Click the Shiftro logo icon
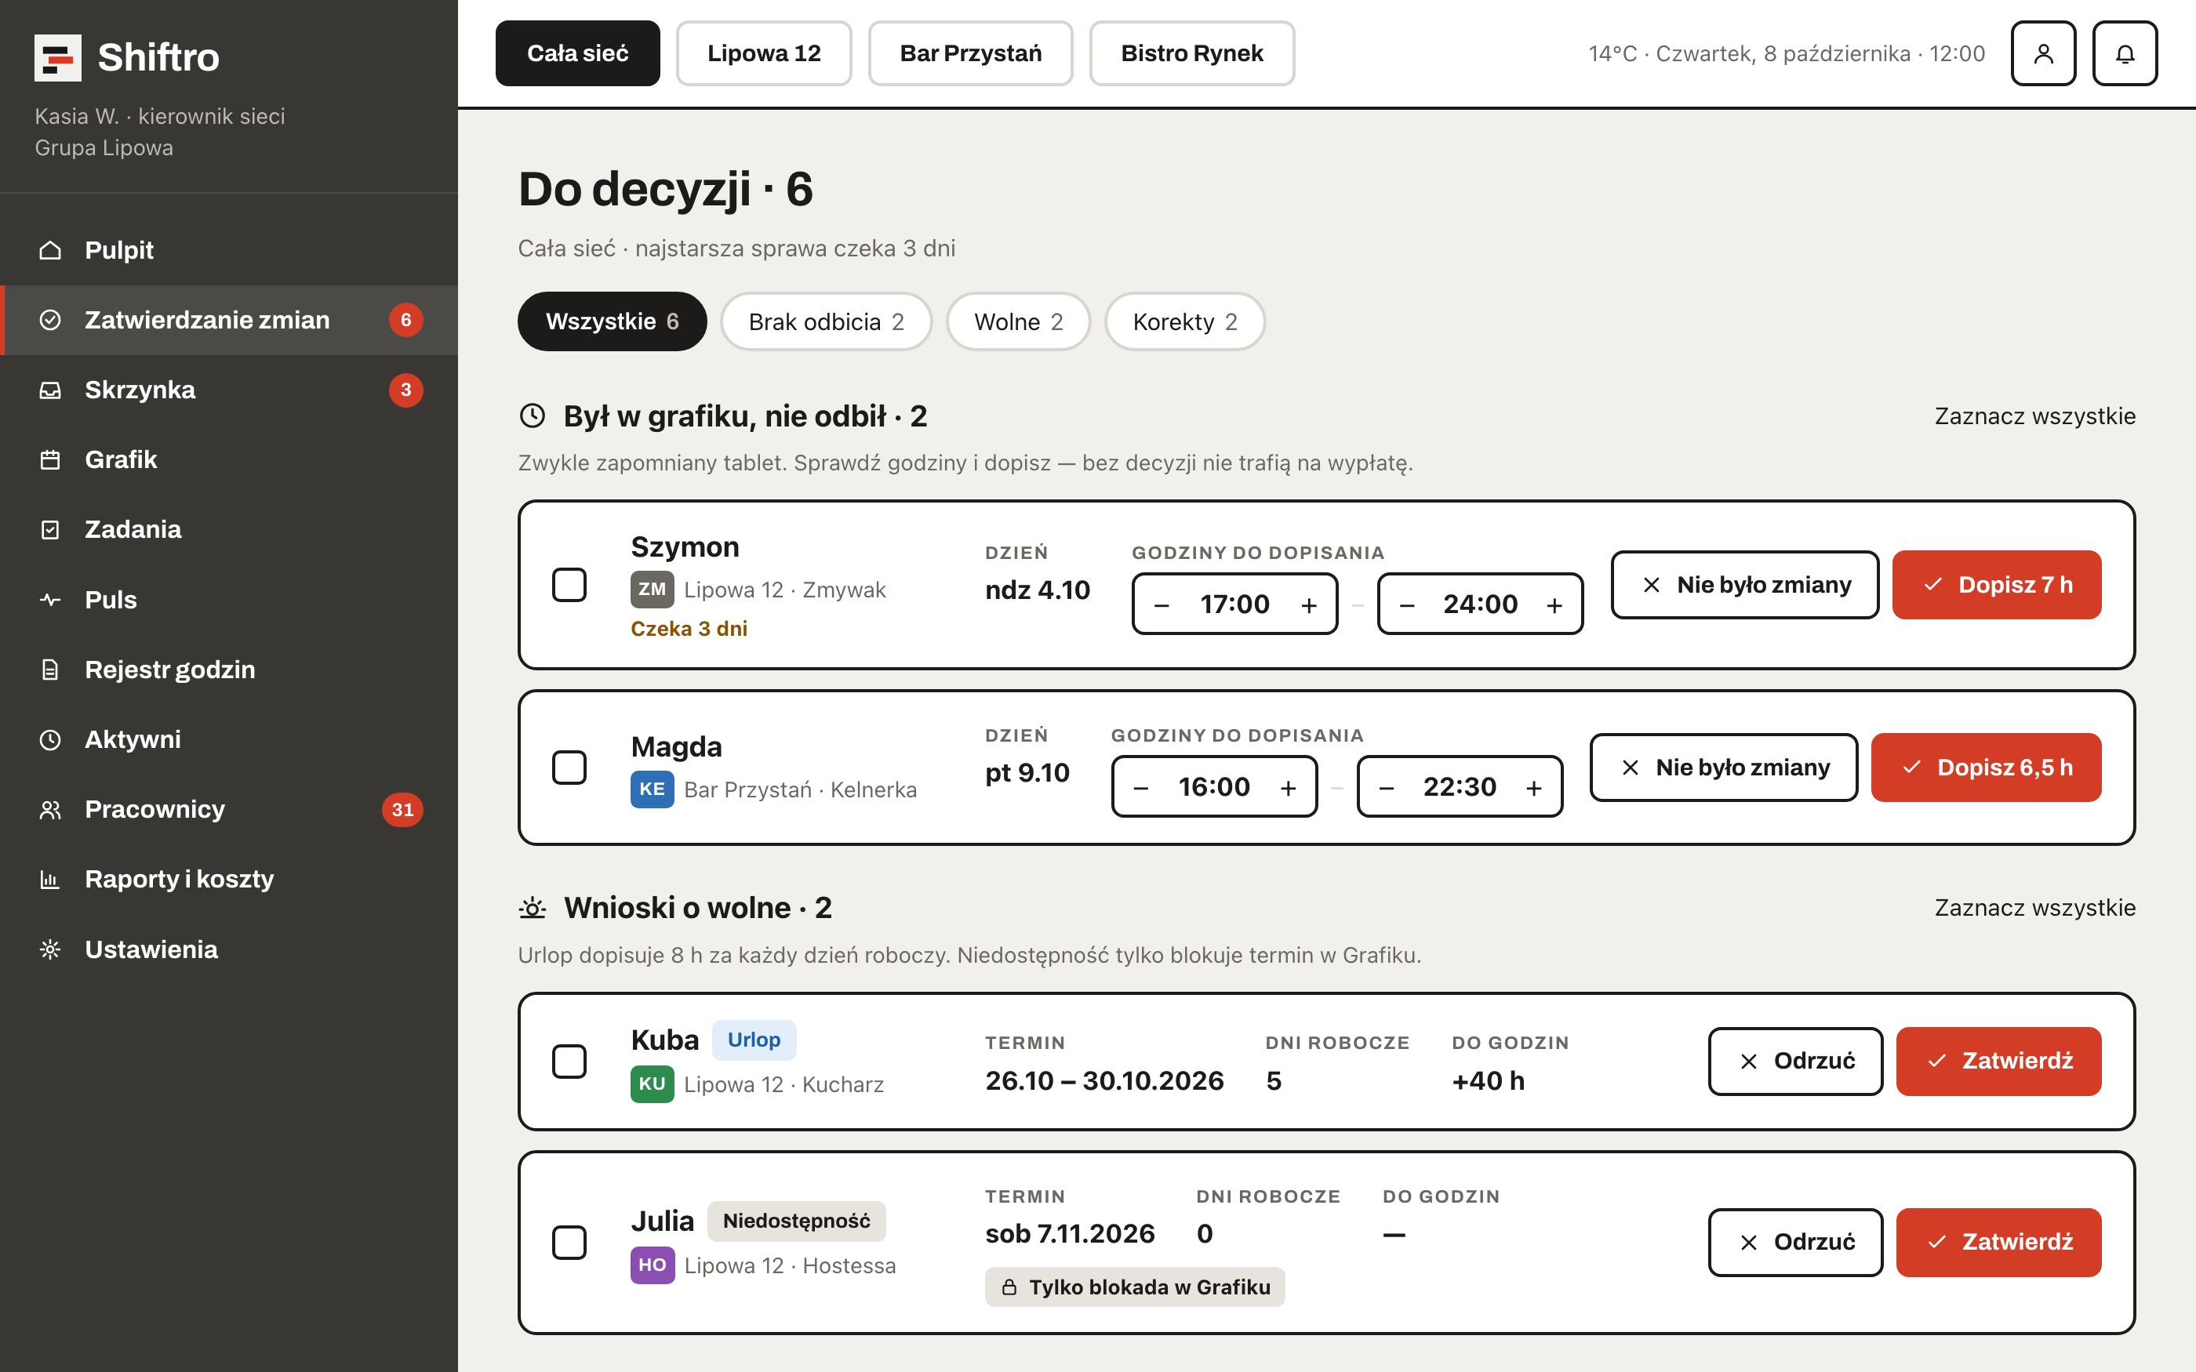This screenshot has width=2196, height=1372. pyautogui.click(x=58, y=57)
